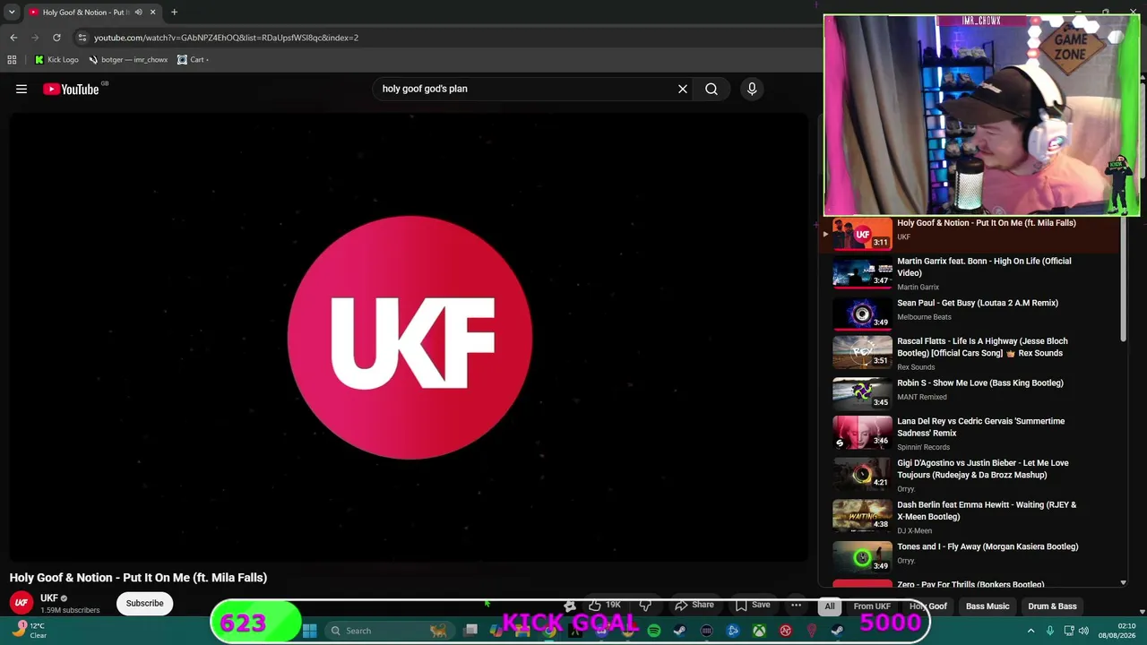Select the Bass Music filter chip
The image size is (1147, 645).
pyautogui.click(x=987, y=606)
